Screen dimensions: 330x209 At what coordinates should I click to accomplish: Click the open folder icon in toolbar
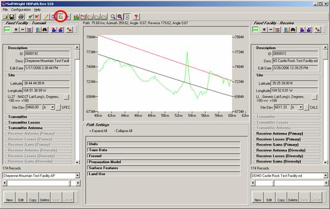(x=5, y=17)
